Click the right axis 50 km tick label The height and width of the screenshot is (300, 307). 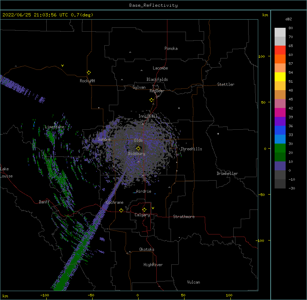click(263, 102)
